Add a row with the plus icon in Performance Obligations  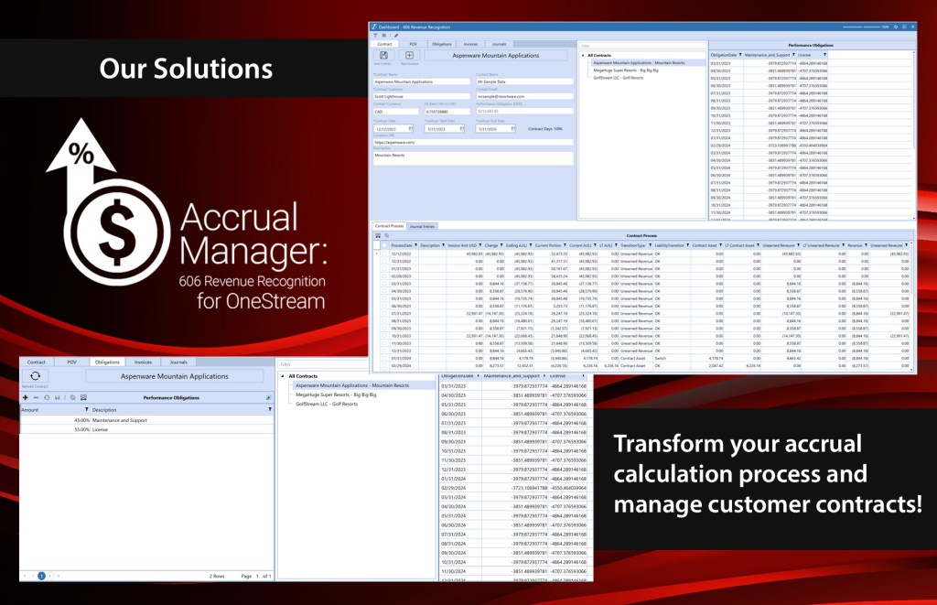25,397
